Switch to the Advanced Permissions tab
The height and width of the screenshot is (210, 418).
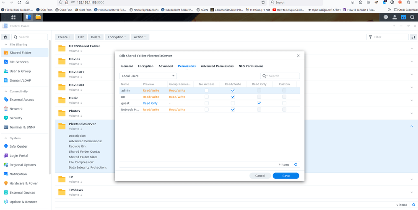(x=217, y=66)
